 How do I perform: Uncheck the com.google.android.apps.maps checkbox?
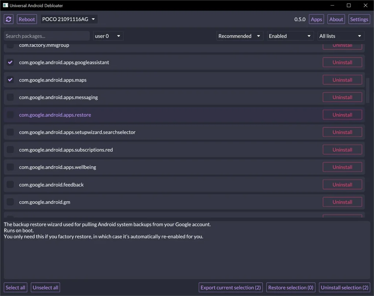(10, 80)
